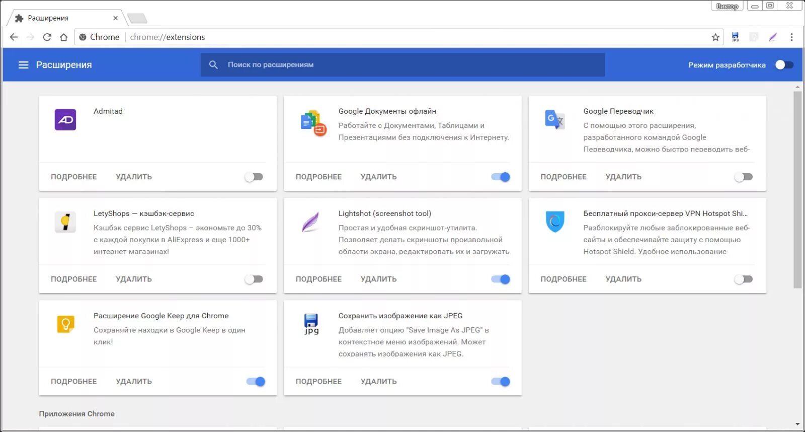Click Удалить for LetyShops
The image size is (805, 432).
pos(134,279)
